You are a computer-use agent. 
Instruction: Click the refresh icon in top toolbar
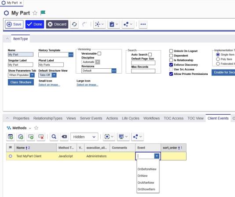[74, 24]
